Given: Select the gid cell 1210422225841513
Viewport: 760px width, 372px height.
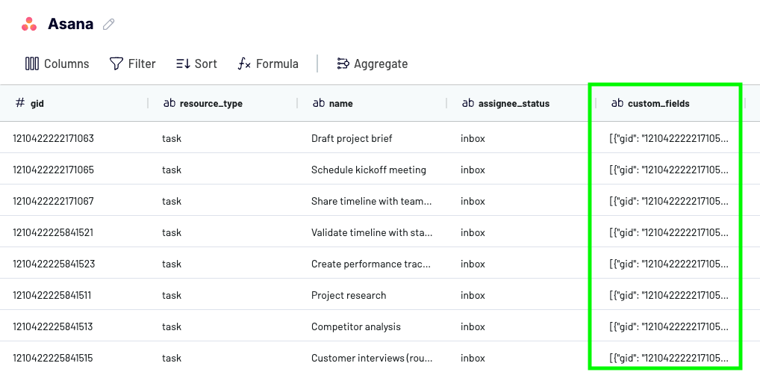Looking at the screenshot, I should pos(53,326).
